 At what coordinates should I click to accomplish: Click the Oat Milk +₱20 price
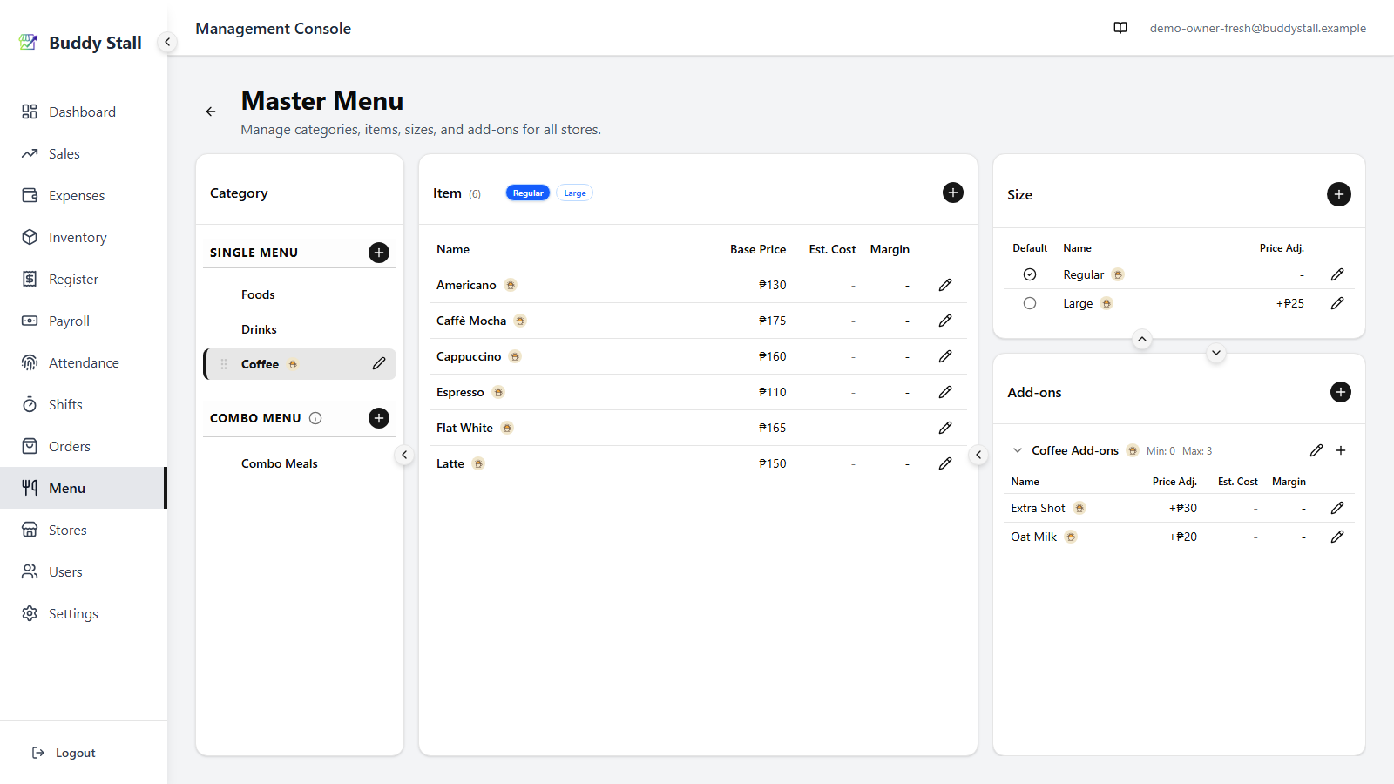(1182, 537)
